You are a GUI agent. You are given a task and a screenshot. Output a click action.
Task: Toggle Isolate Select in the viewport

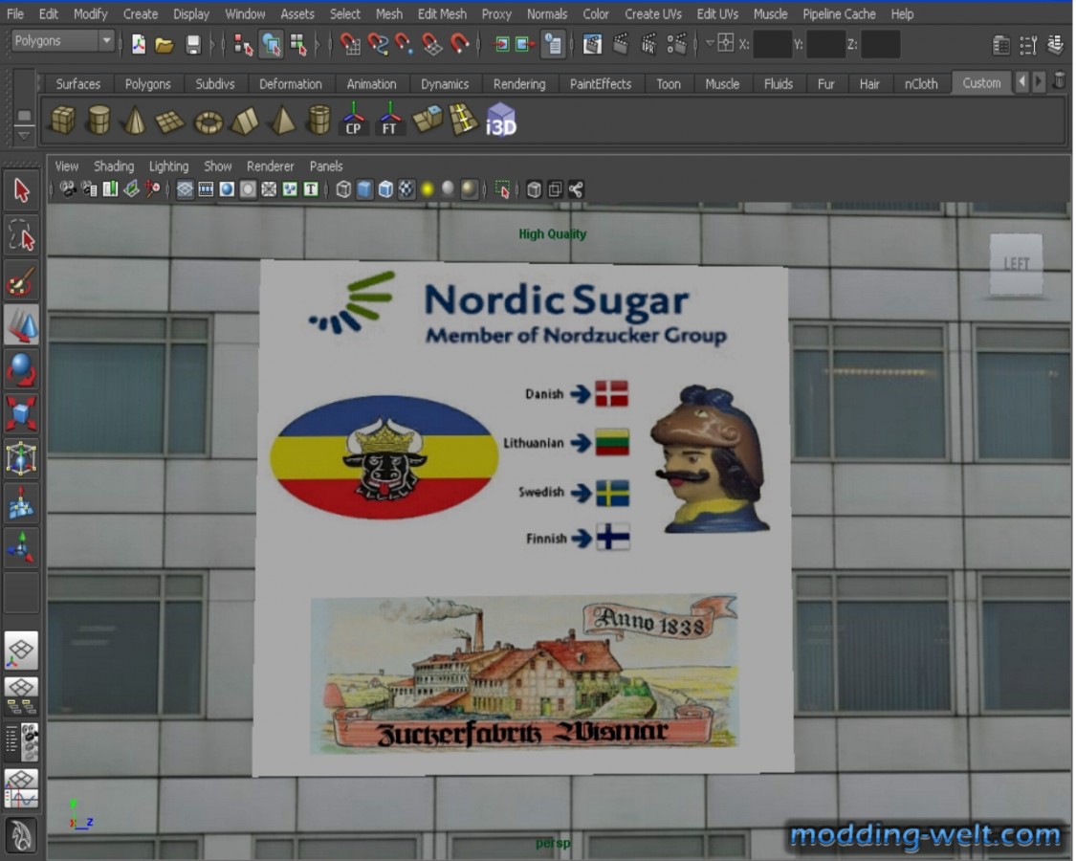coord(502,189)
